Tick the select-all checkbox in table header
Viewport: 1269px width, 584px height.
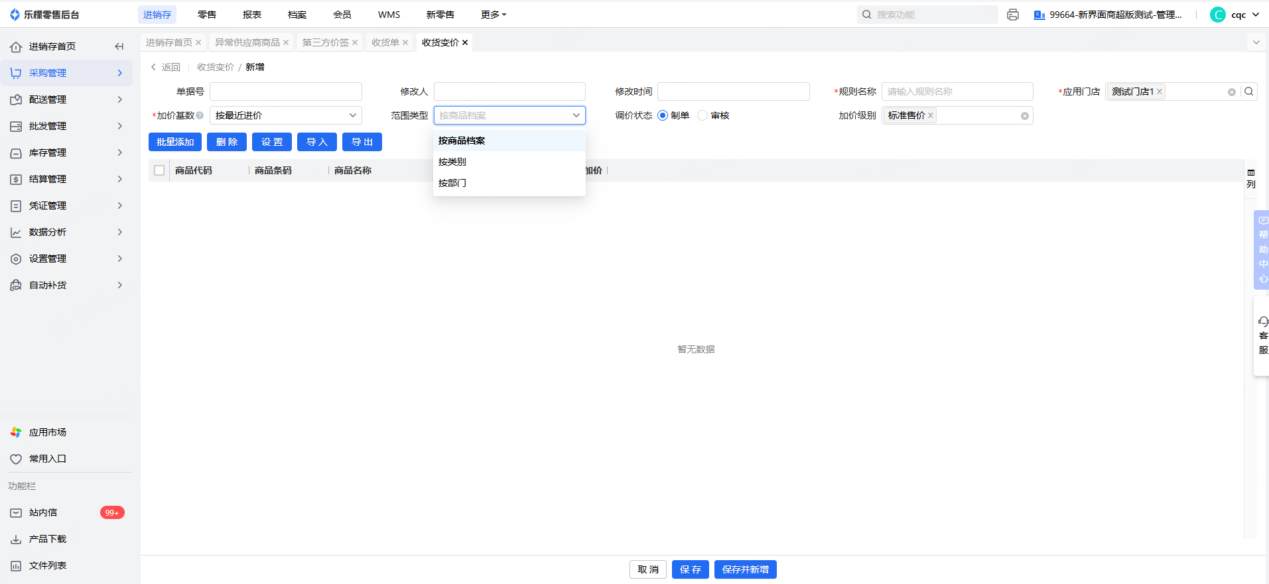point(159,170)
